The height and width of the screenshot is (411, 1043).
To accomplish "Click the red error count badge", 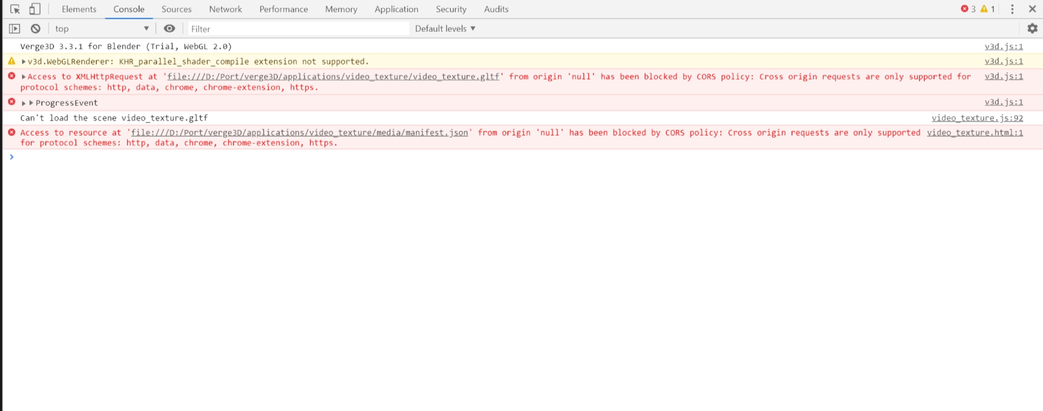I will tap(968, 9).
